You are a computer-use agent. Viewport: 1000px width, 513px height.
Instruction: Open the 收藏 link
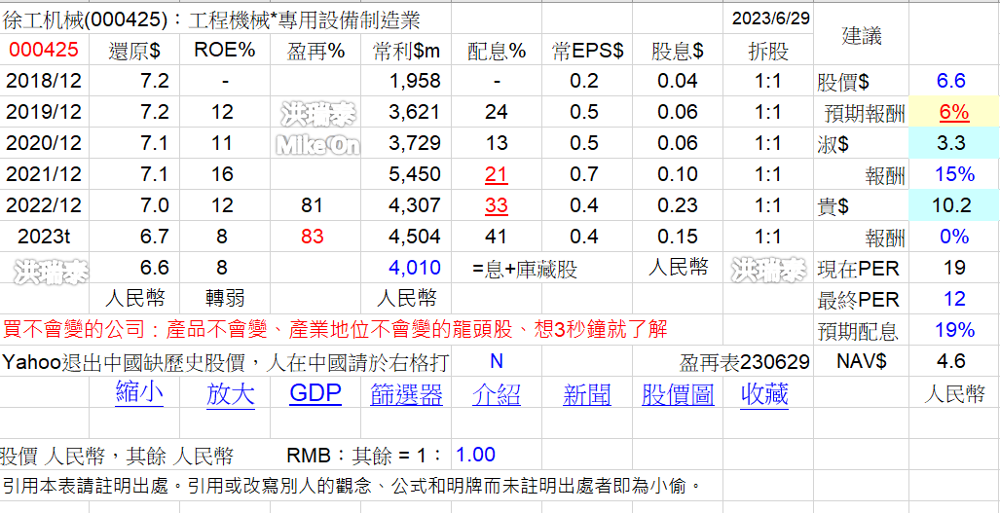pyautogui.click(x=764, y=394)
